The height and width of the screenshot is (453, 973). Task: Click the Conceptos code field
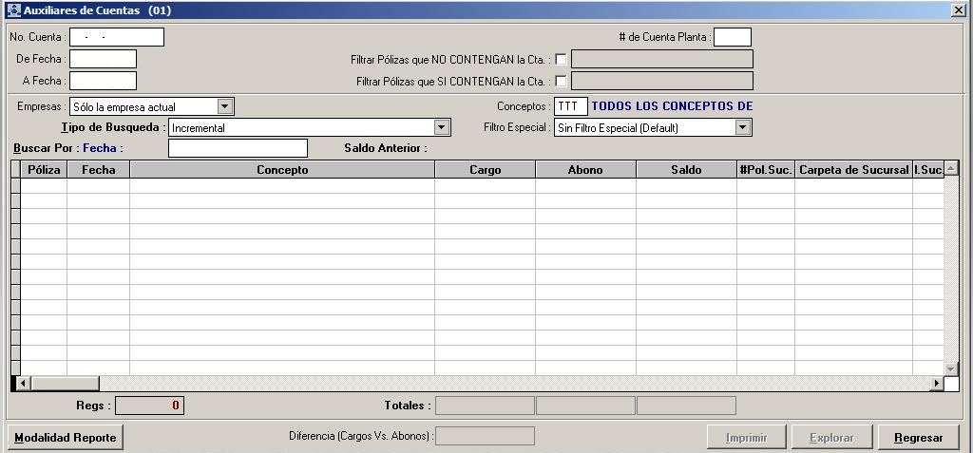coord(571,106)
